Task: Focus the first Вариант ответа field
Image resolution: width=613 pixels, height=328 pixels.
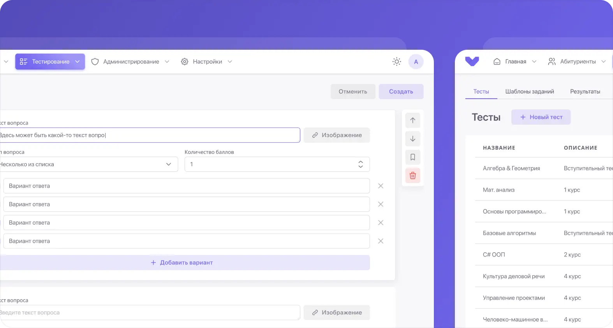Action: [x=187, y=186]
